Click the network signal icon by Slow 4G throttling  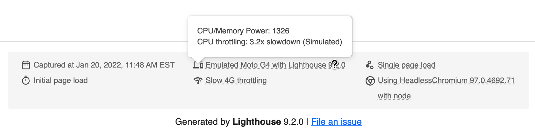pos(198,80)
